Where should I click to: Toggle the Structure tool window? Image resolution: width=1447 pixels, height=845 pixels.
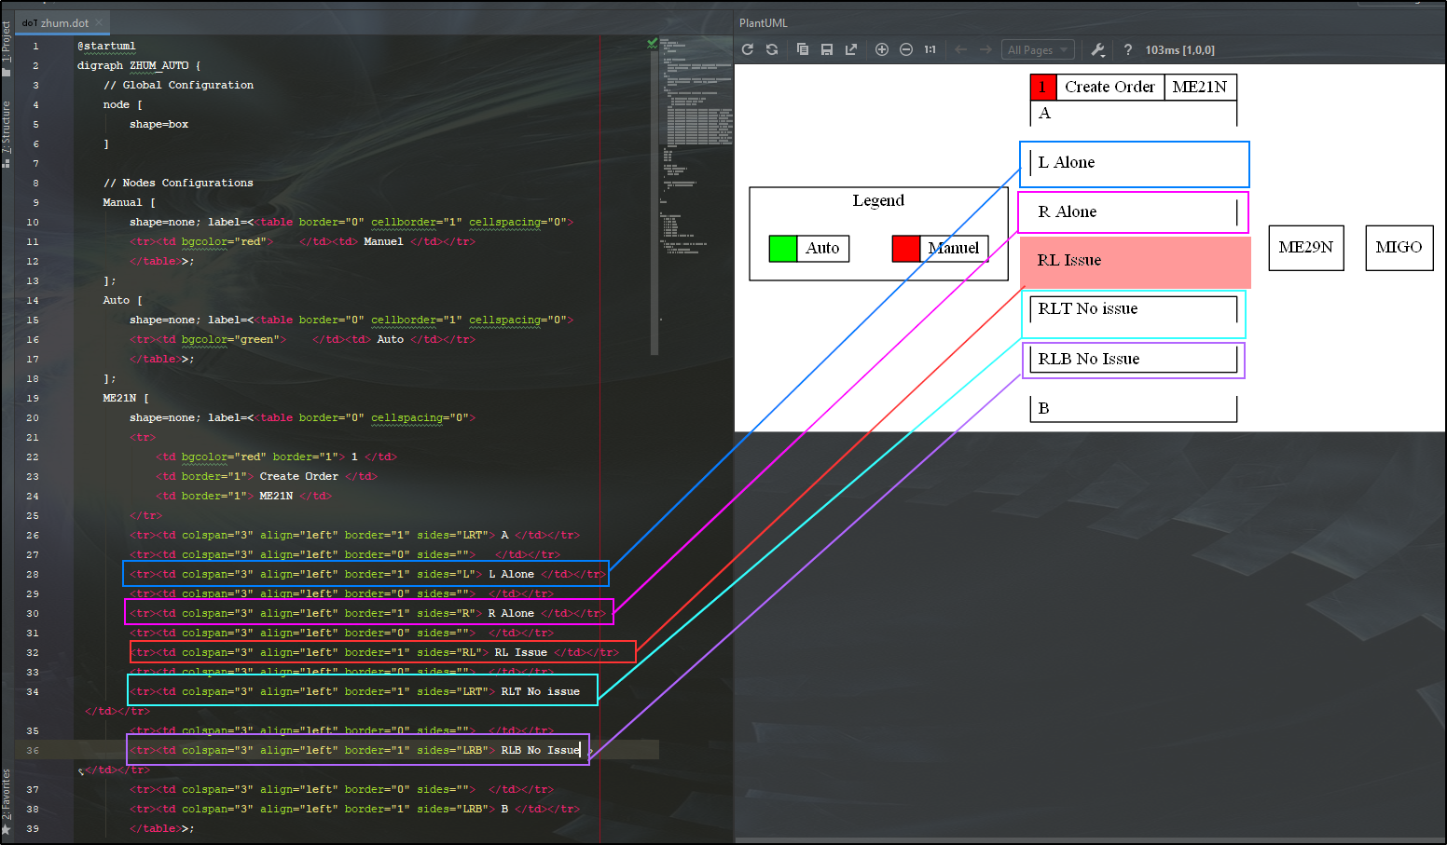pos(7,130)
